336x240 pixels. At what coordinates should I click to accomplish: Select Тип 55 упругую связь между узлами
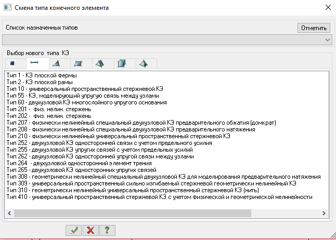pyautogui.click(x=83, y=96)
